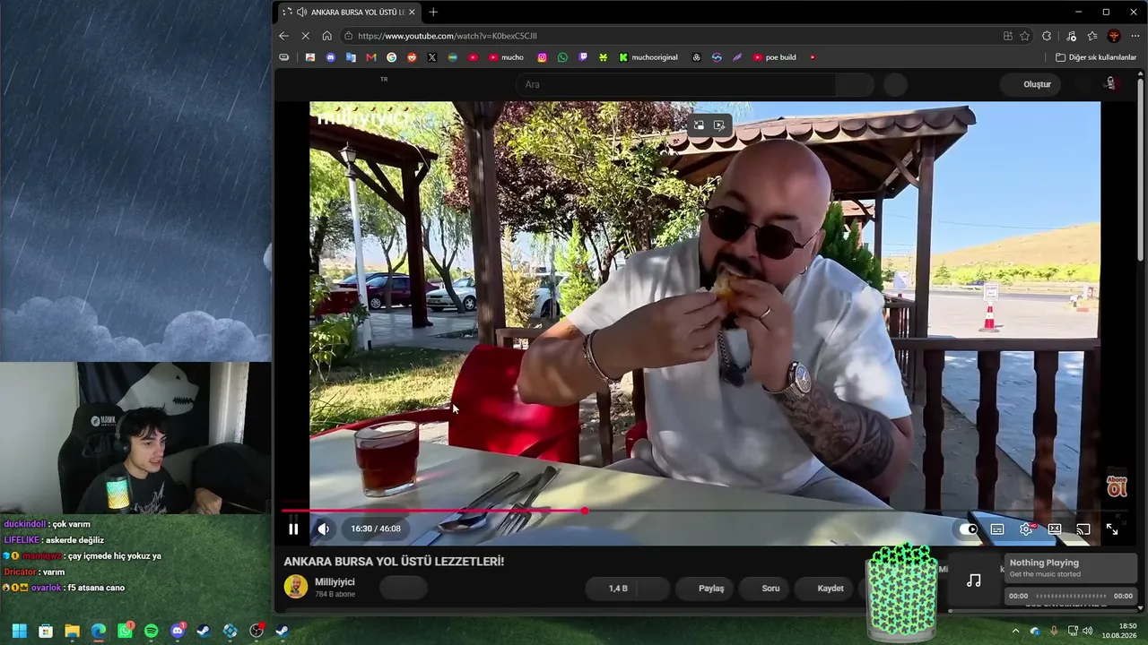
Task: Expand the Diğer sık kullanılanlar folder
Action: [x=1096, y=57]
